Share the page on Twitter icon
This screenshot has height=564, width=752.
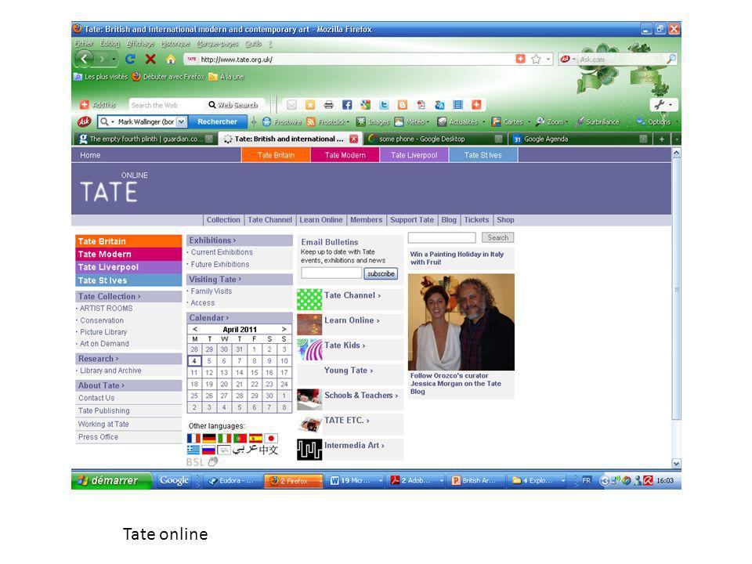[x=384, y=104]
